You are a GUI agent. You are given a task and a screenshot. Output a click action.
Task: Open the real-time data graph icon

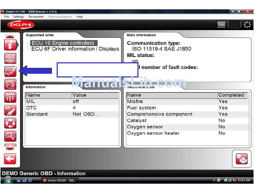pos(10,84)
